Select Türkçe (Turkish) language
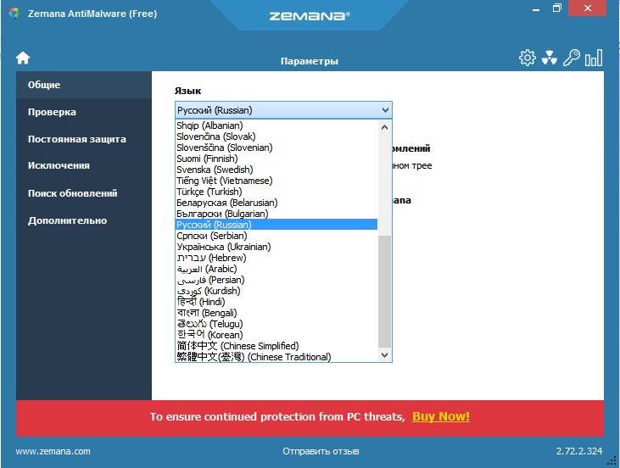The width and height of the screenshot is (620, 468). coord(276,192)
